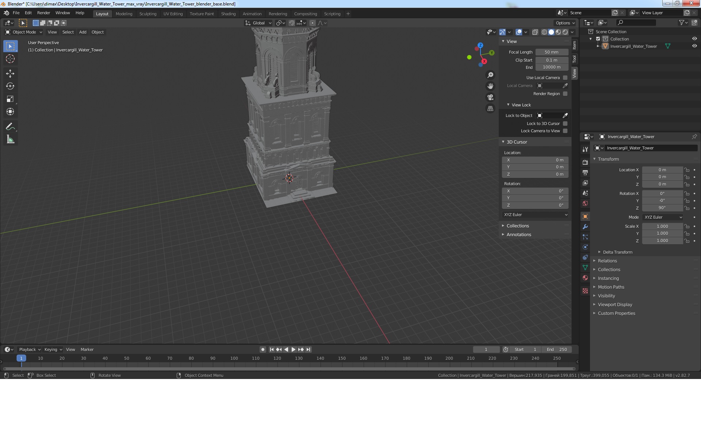Toggle Location X lock icon

point(687,170)
